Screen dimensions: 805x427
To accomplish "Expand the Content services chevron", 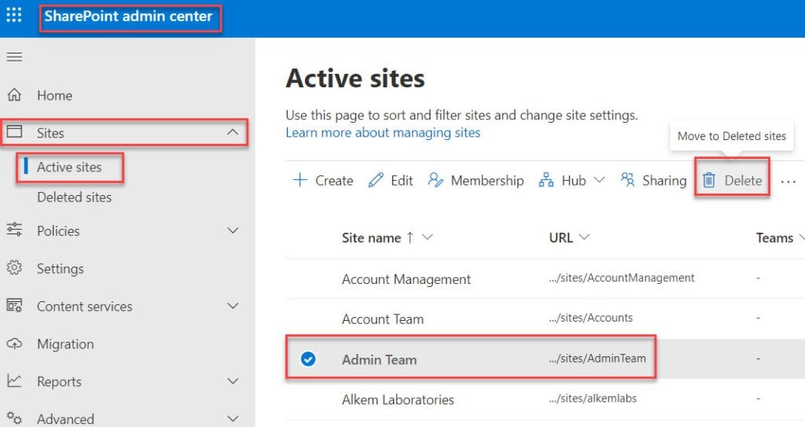I will click(233, 306).
